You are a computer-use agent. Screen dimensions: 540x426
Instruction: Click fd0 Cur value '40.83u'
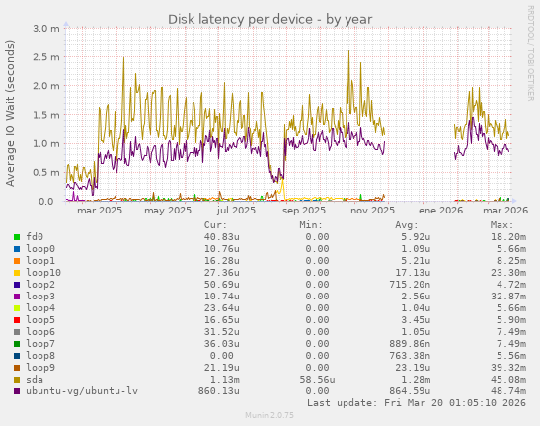pyautogui.click(x=222, y=237)
